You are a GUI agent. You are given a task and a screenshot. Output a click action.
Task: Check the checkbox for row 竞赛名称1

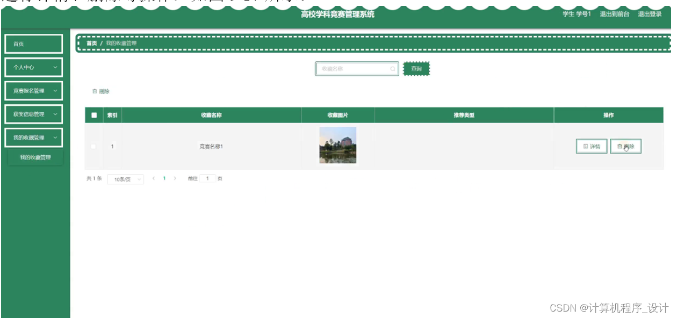(95, 146)
